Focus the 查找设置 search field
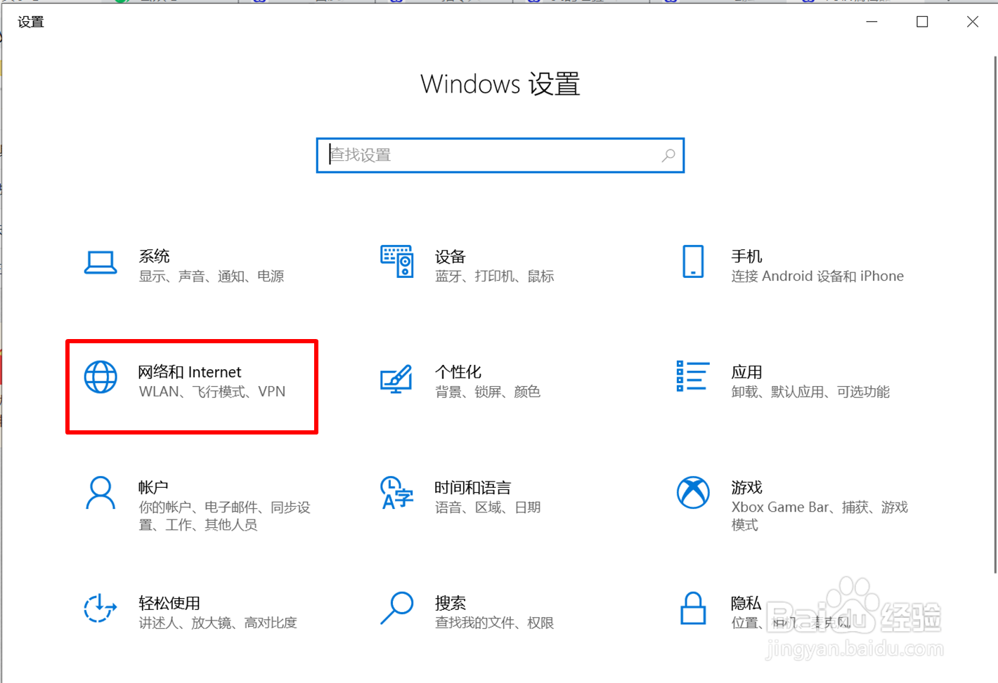The image size is (998, 683). (x=500, y=155)
